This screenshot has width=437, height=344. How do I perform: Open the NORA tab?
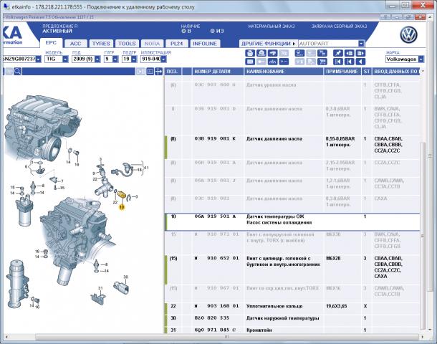pyautogui.click(x=152, y=44)
